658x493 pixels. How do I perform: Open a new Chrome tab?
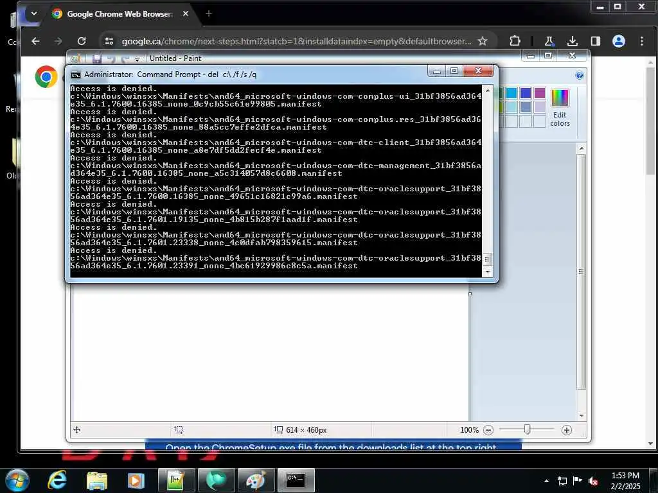point(209,14)
